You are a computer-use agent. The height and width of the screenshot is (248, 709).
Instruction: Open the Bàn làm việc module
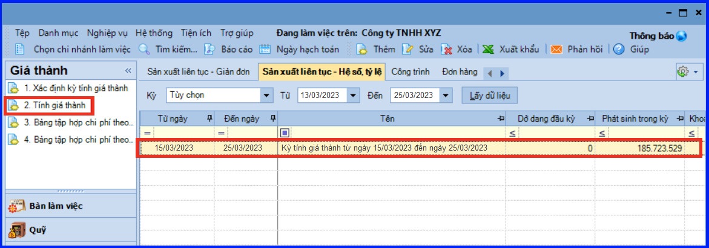coord(71,206)
